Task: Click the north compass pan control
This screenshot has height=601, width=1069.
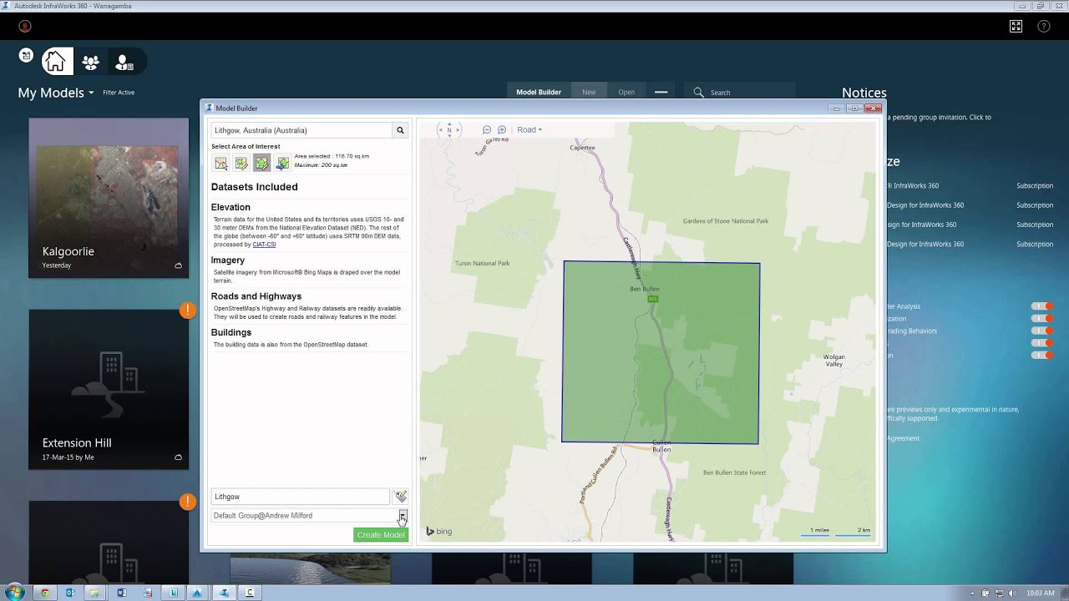Action: coord(449,129)
